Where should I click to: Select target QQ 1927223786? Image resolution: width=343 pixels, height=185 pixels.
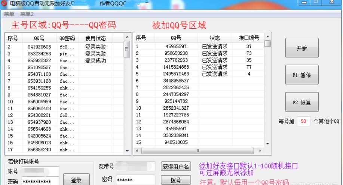pyautogui.click(x=199, y=115)
